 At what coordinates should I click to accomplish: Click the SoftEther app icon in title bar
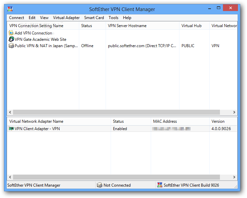(x=10, y=9)
